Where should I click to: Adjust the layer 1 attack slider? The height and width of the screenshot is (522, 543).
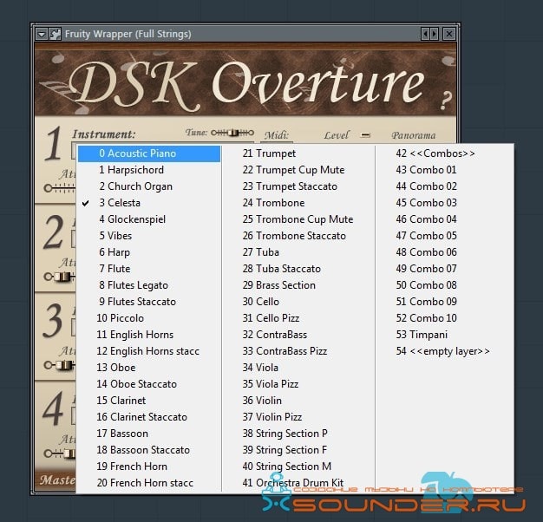60,188
